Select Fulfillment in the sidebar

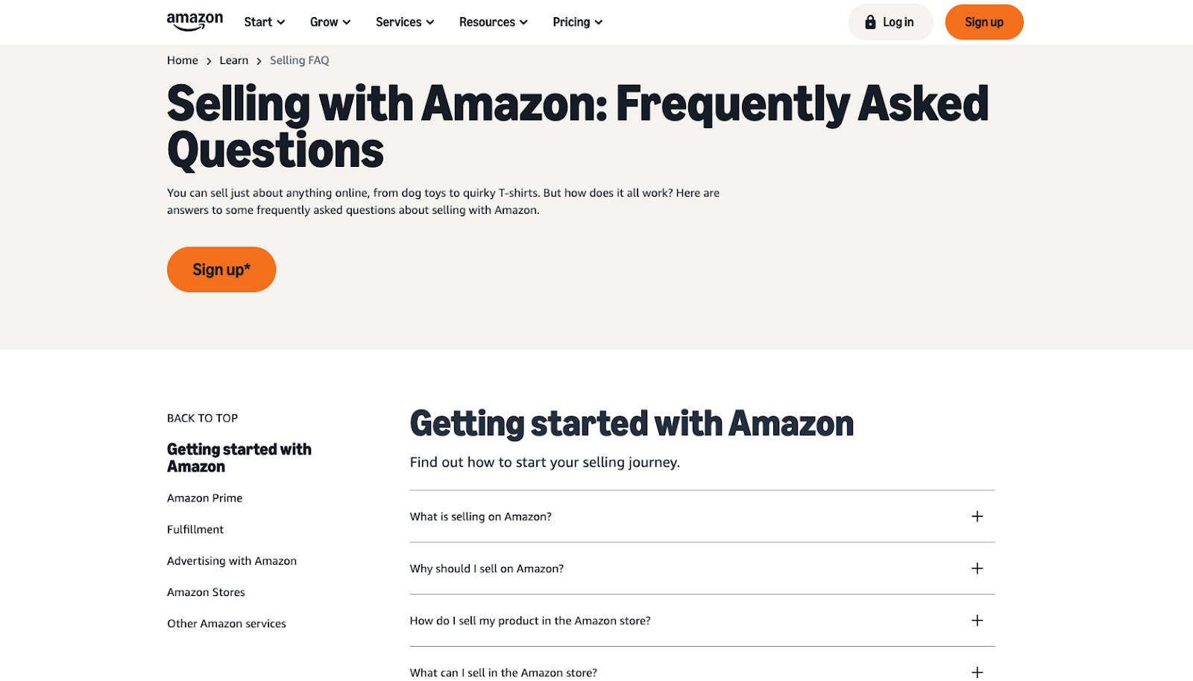pos(195,529)
